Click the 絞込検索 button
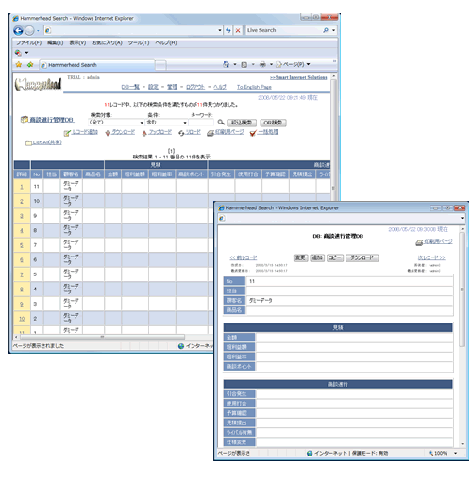This screenshot has height=481, width=472. click(242, 123)
